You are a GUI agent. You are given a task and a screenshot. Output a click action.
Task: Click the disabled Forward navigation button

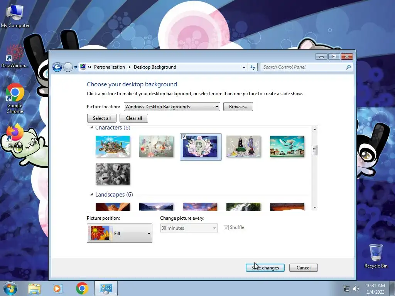pyautogui.click(x=68, y=67)
